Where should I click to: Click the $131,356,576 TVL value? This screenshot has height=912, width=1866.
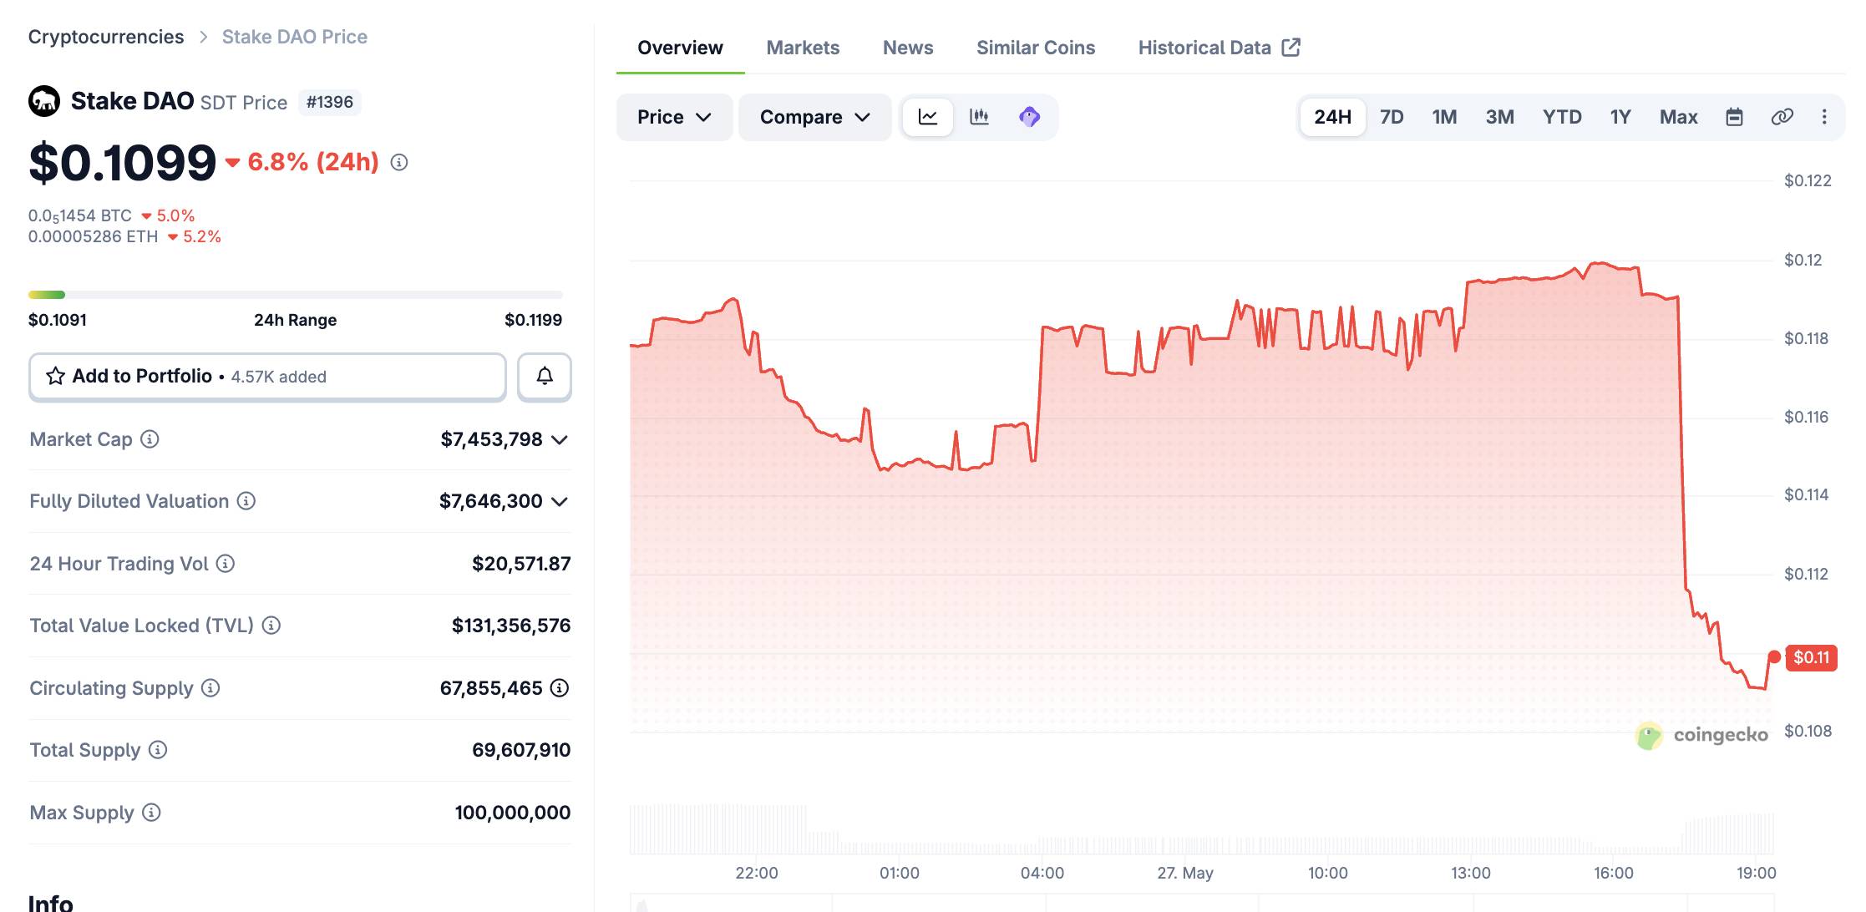tap(511, 626)
